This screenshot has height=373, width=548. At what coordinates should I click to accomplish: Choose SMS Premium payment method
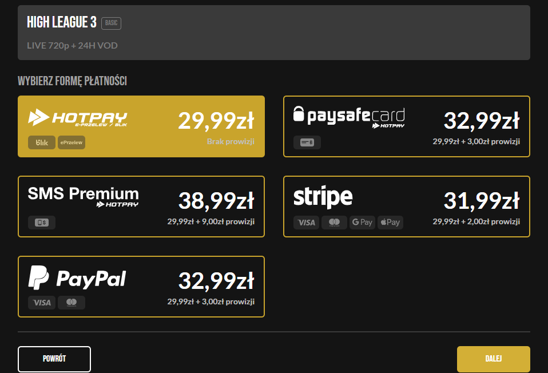[141, 207]
